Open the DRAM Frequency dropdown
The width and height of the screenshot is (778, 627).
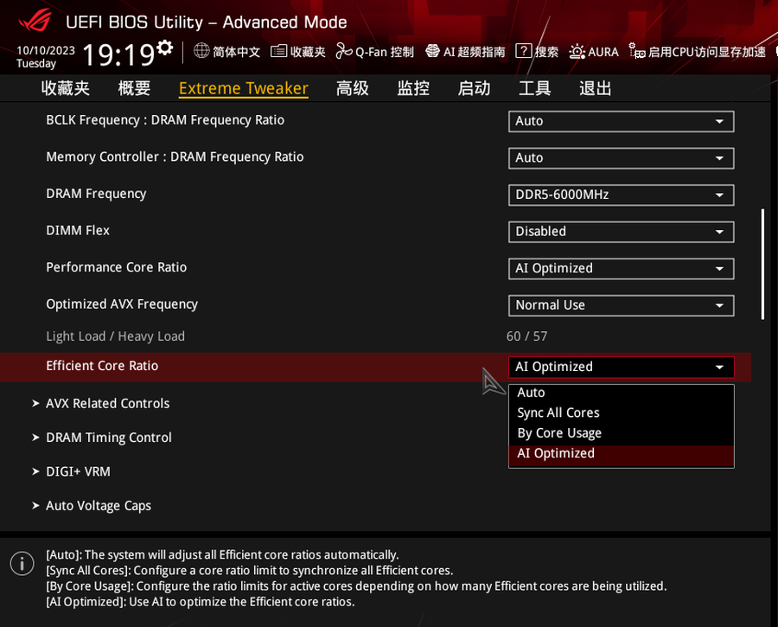pyautogui.click(x=621, y=195)
